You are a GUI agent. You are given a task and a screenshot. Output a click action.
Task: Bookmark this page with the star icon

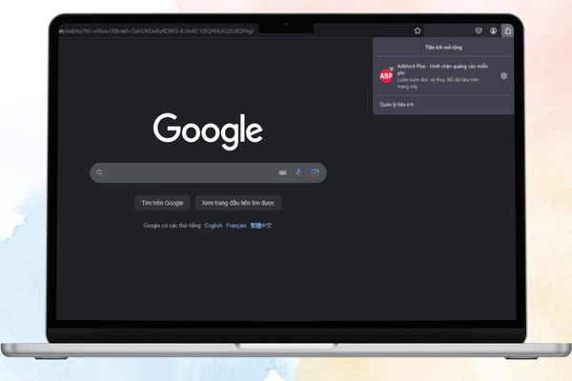(418, 31)
